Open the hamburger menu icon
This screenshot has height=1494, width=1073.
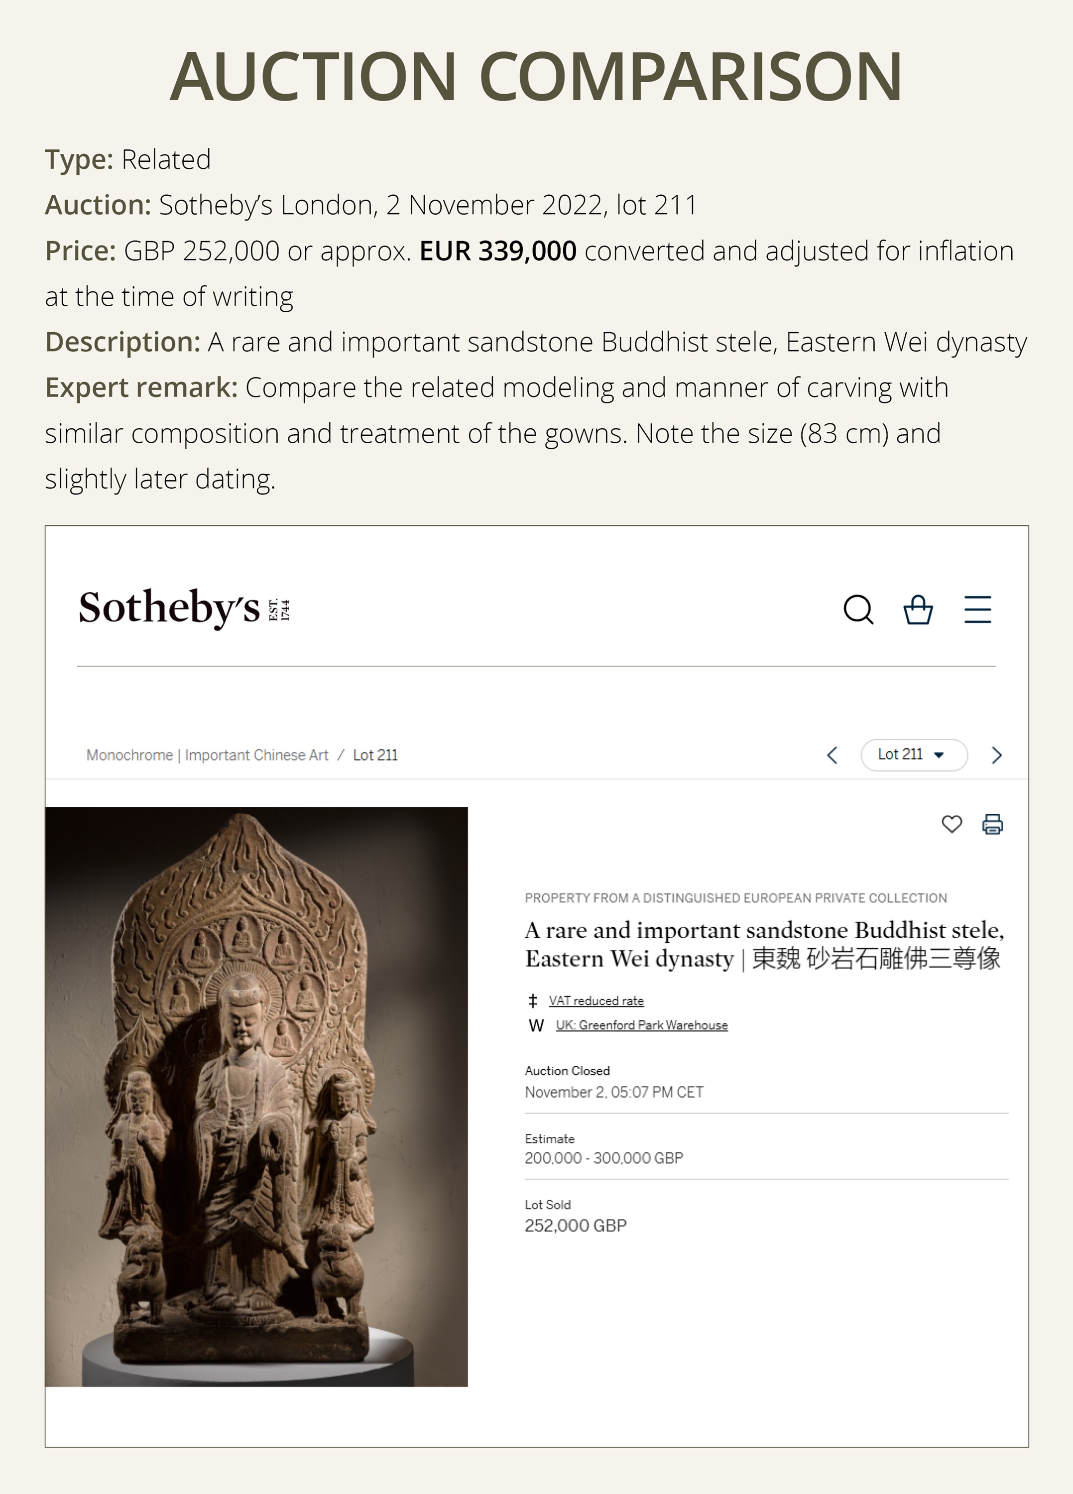[977, 610]
